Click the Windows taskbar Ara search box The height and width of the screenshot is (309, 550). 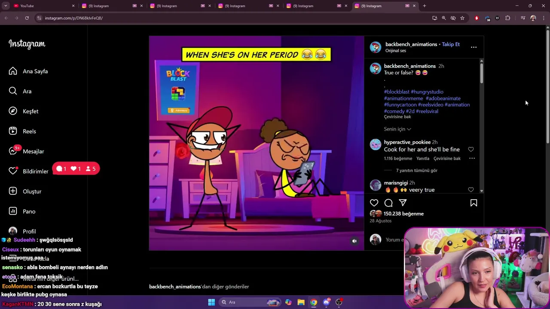pos(250,302)
